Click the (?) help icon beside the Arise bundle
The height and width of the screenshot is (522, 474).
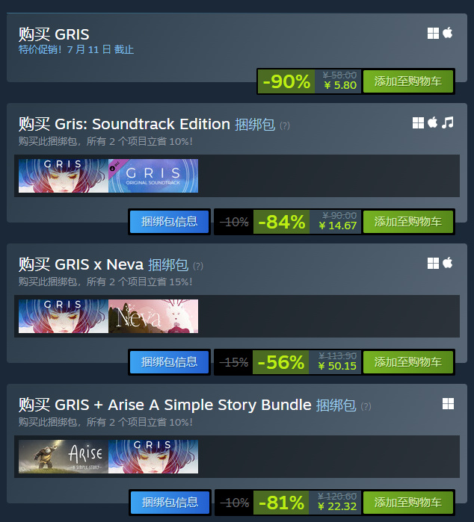pos(366,406)
